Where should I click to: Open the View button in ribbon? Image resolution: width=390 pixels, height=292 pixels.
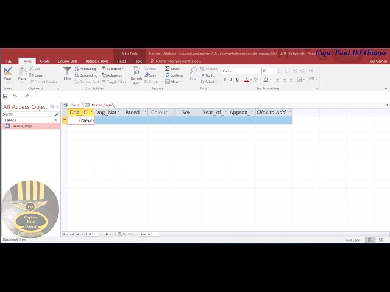[7, 75]
